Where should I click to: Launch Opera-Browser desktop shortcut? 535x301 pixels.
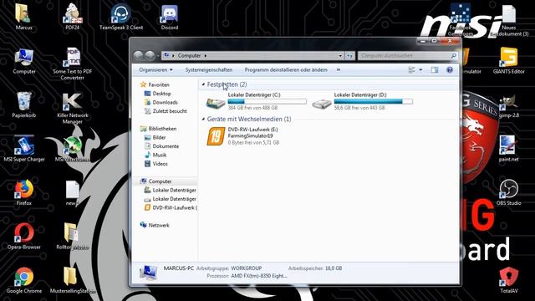(x=24, y=237)
